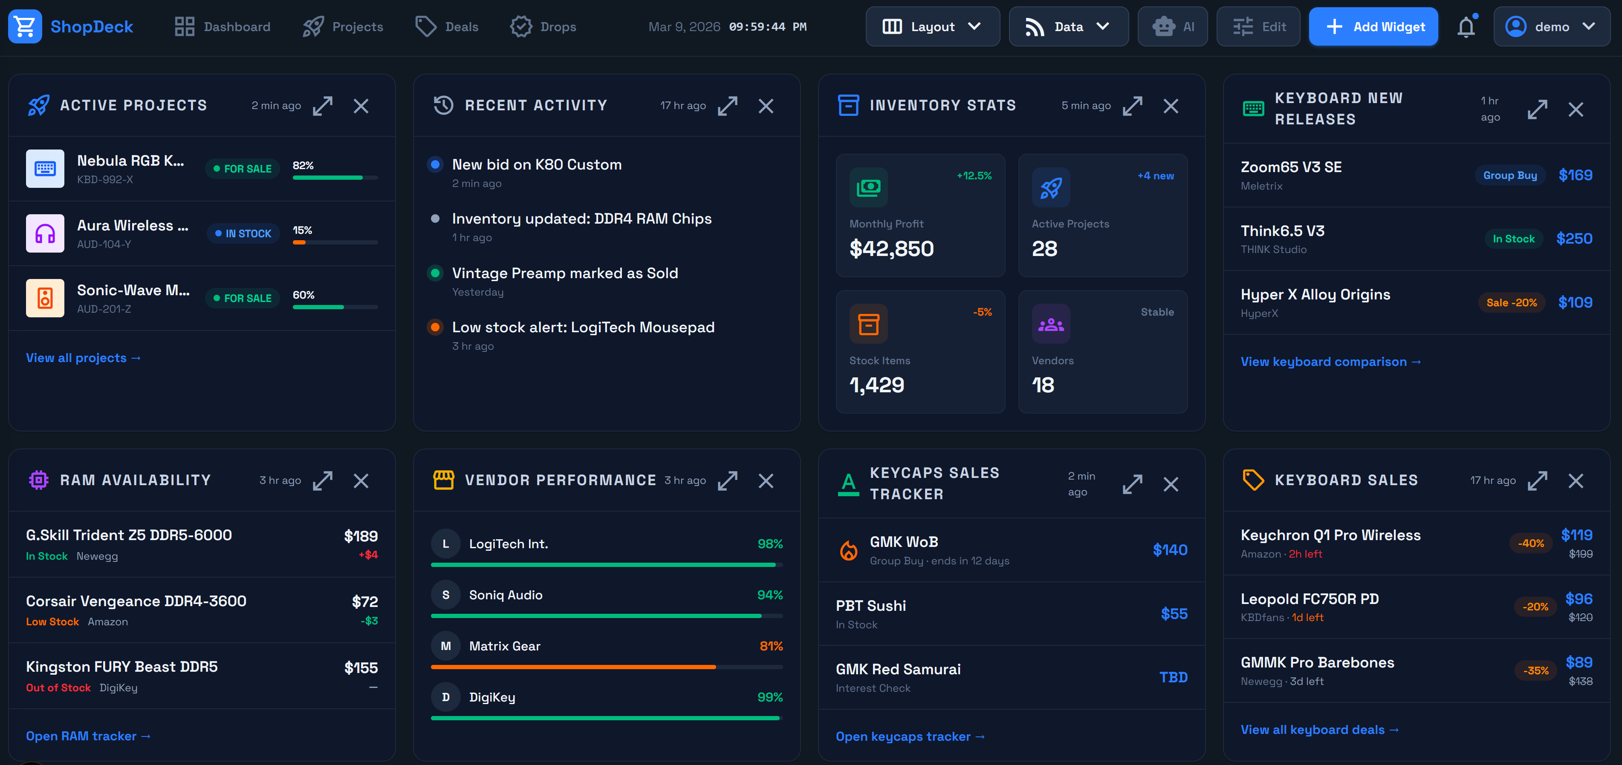Click the notification bell icon
The height and width of the screenshot is (765, 1622).
(1466, 26)
